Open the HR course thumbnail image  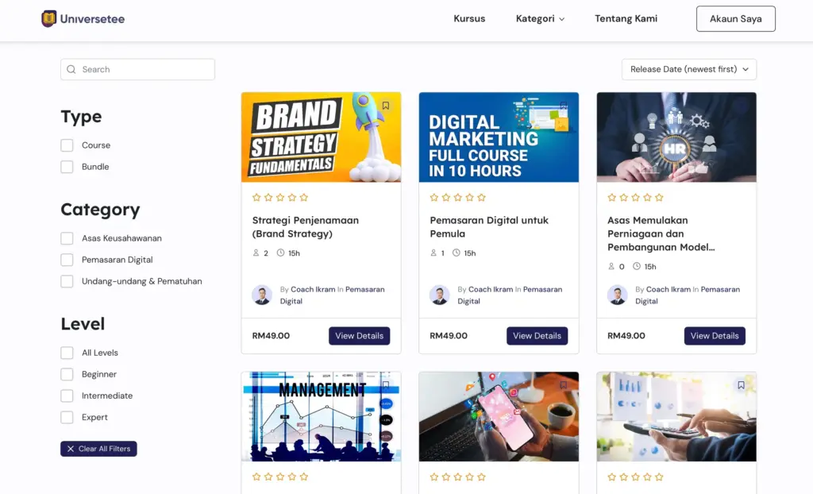coord(676,137)
